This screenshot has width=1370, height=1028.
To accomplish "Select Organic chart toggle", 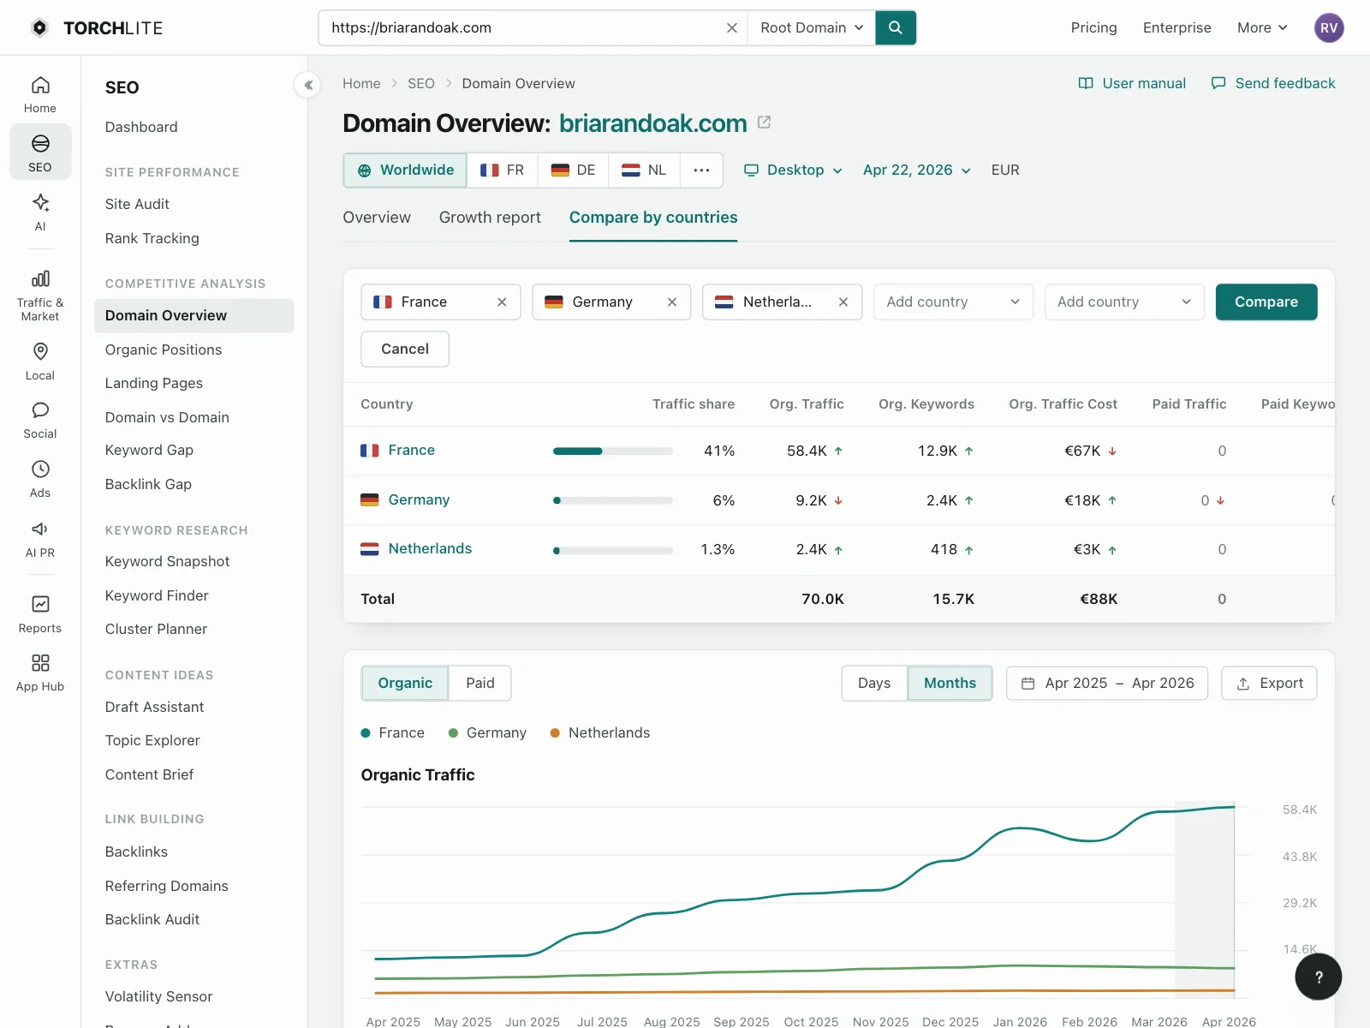I will coord(405,683).
